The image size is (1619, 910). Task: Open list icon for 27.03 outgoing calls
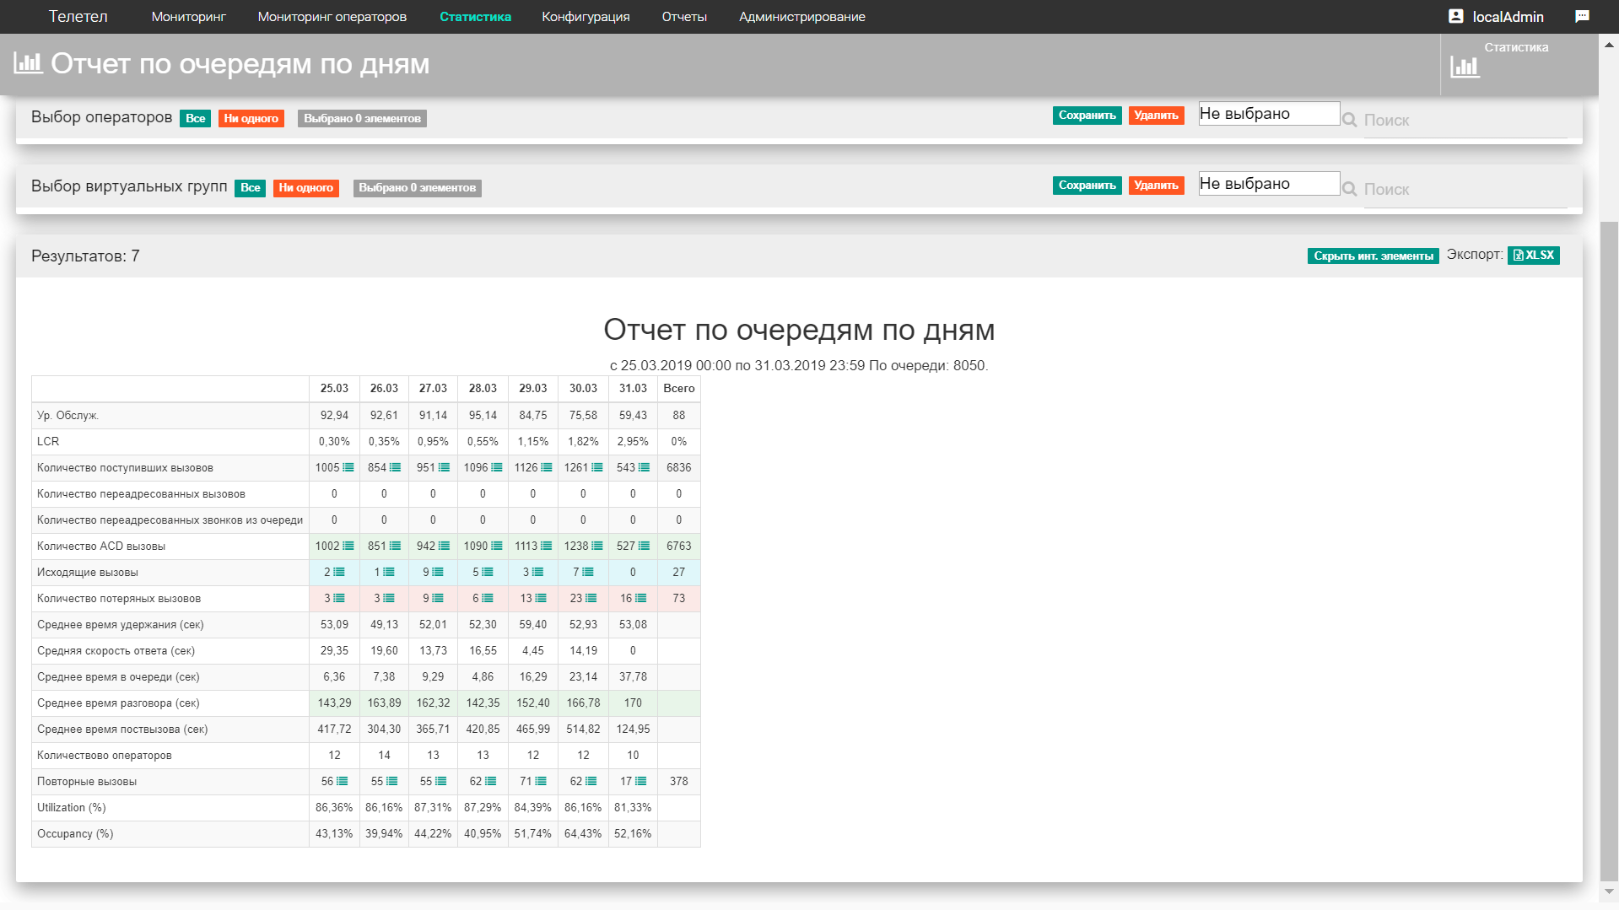438,572
